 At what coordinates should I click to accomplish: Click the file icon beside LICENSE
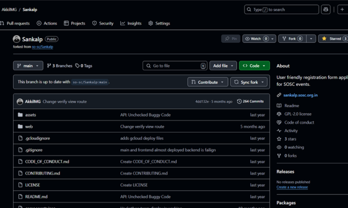pyautogui.click(x=20, y=185)
